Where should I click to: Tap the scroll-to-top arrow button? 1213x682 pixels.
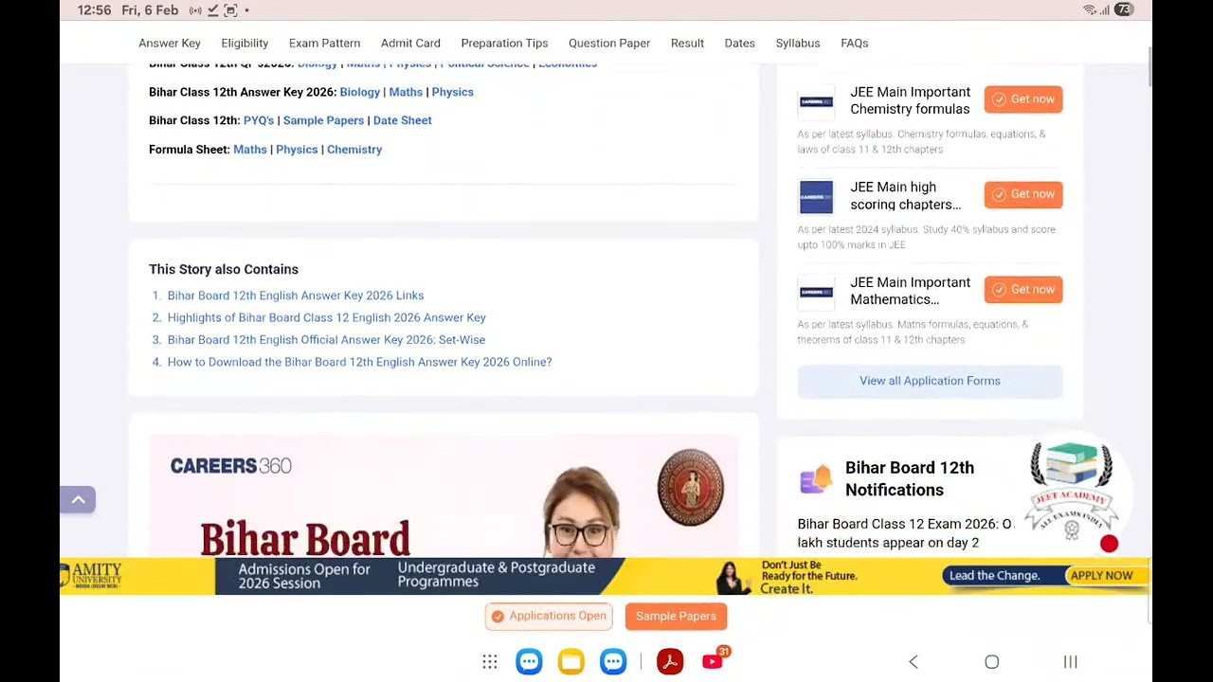pyautogui.click(x=78, y=499)
